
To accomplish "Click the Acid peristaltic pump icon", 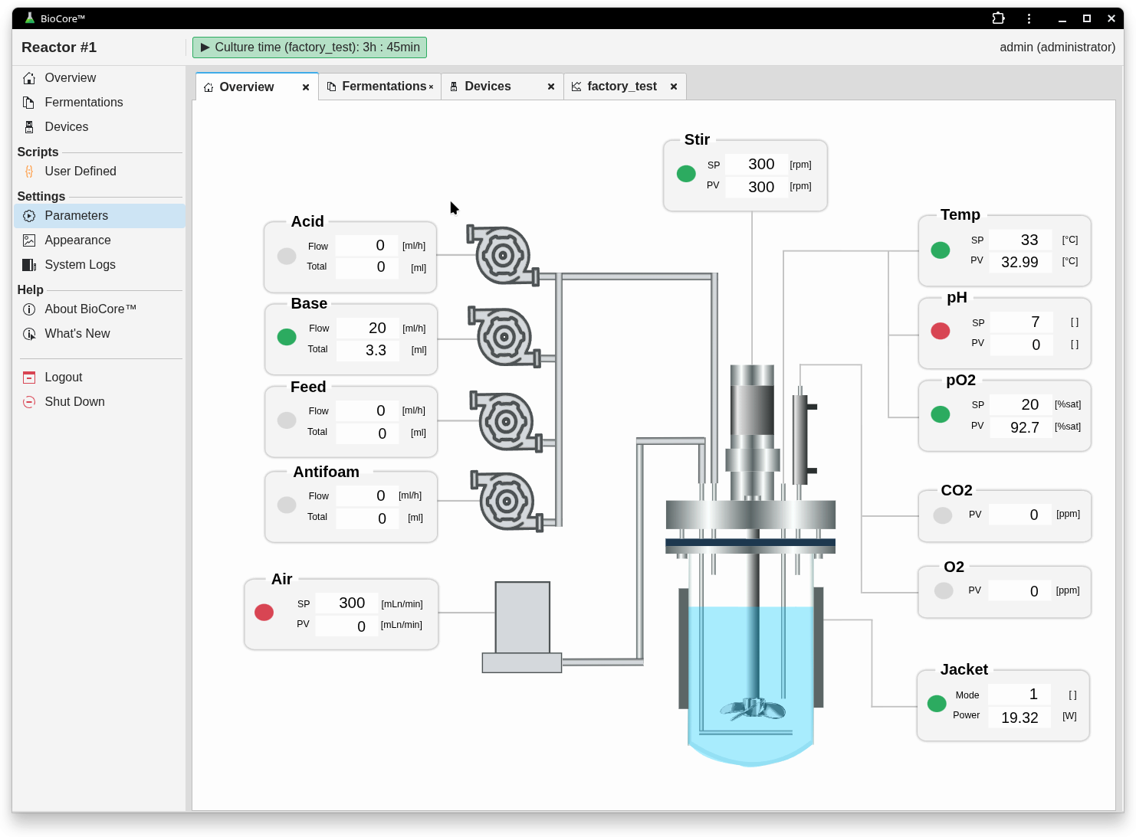I will (x=503, y=255).
